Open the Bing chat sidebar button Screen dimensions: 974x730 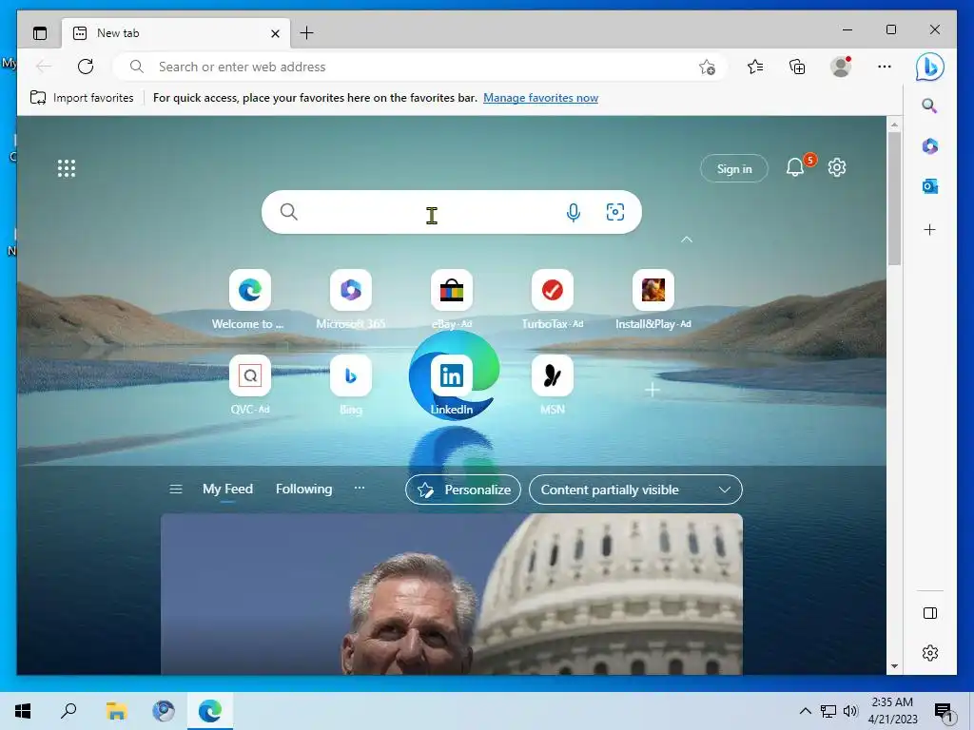click(930, 67)
